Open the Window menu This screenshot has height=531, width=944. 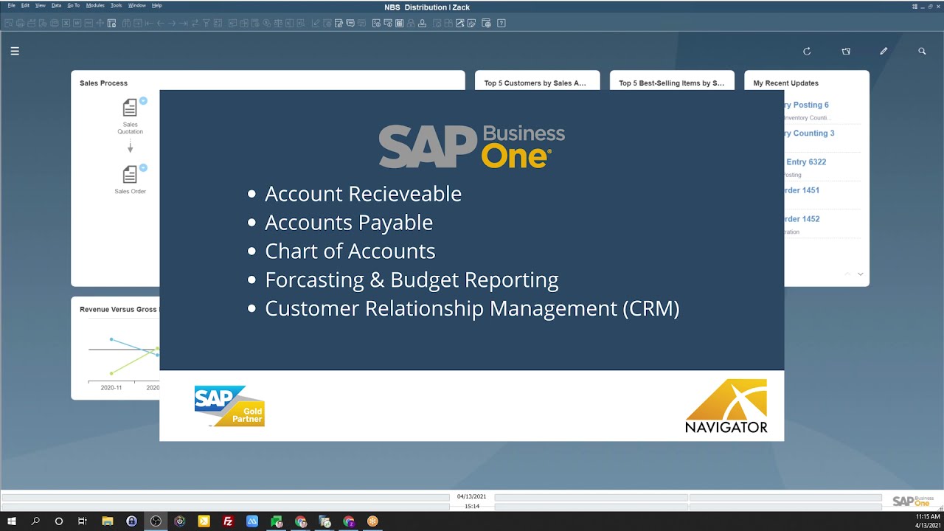136,5
